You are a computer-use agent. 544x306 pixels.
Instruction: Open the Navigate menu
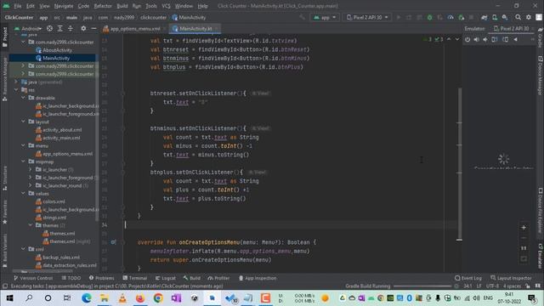coord(64,6)
